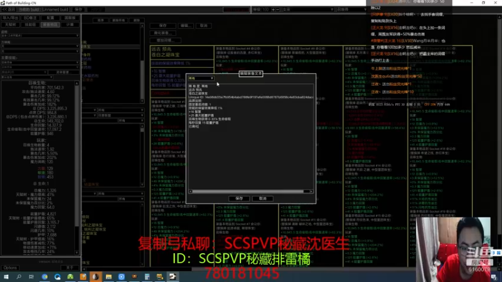This screenshot has height=282, width=502.
Task: Open File Explorer from the taskbar
Action: (109, 276)
